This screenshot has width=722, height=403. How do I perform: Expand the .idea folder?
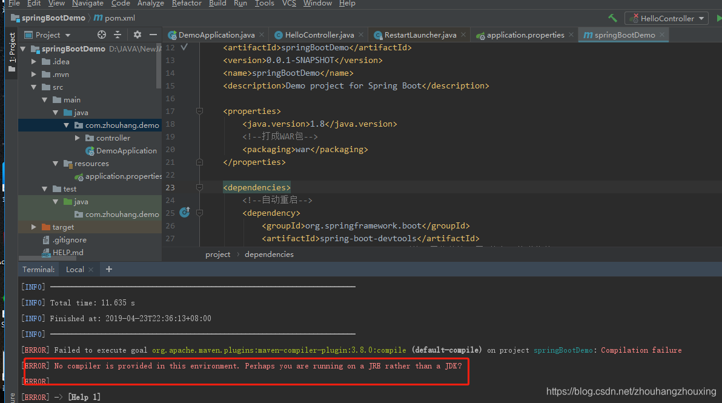pyautogui.click(x=33, y=61)
